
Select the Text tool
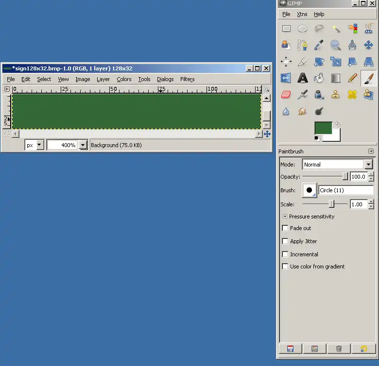click(302, 78)
